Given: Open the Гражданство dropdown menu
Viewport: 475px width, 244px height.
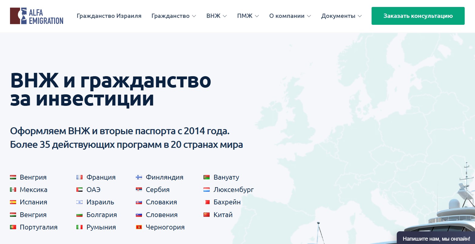Looking at the screenshot, I should pyautogui.click(x=173, y=16).
